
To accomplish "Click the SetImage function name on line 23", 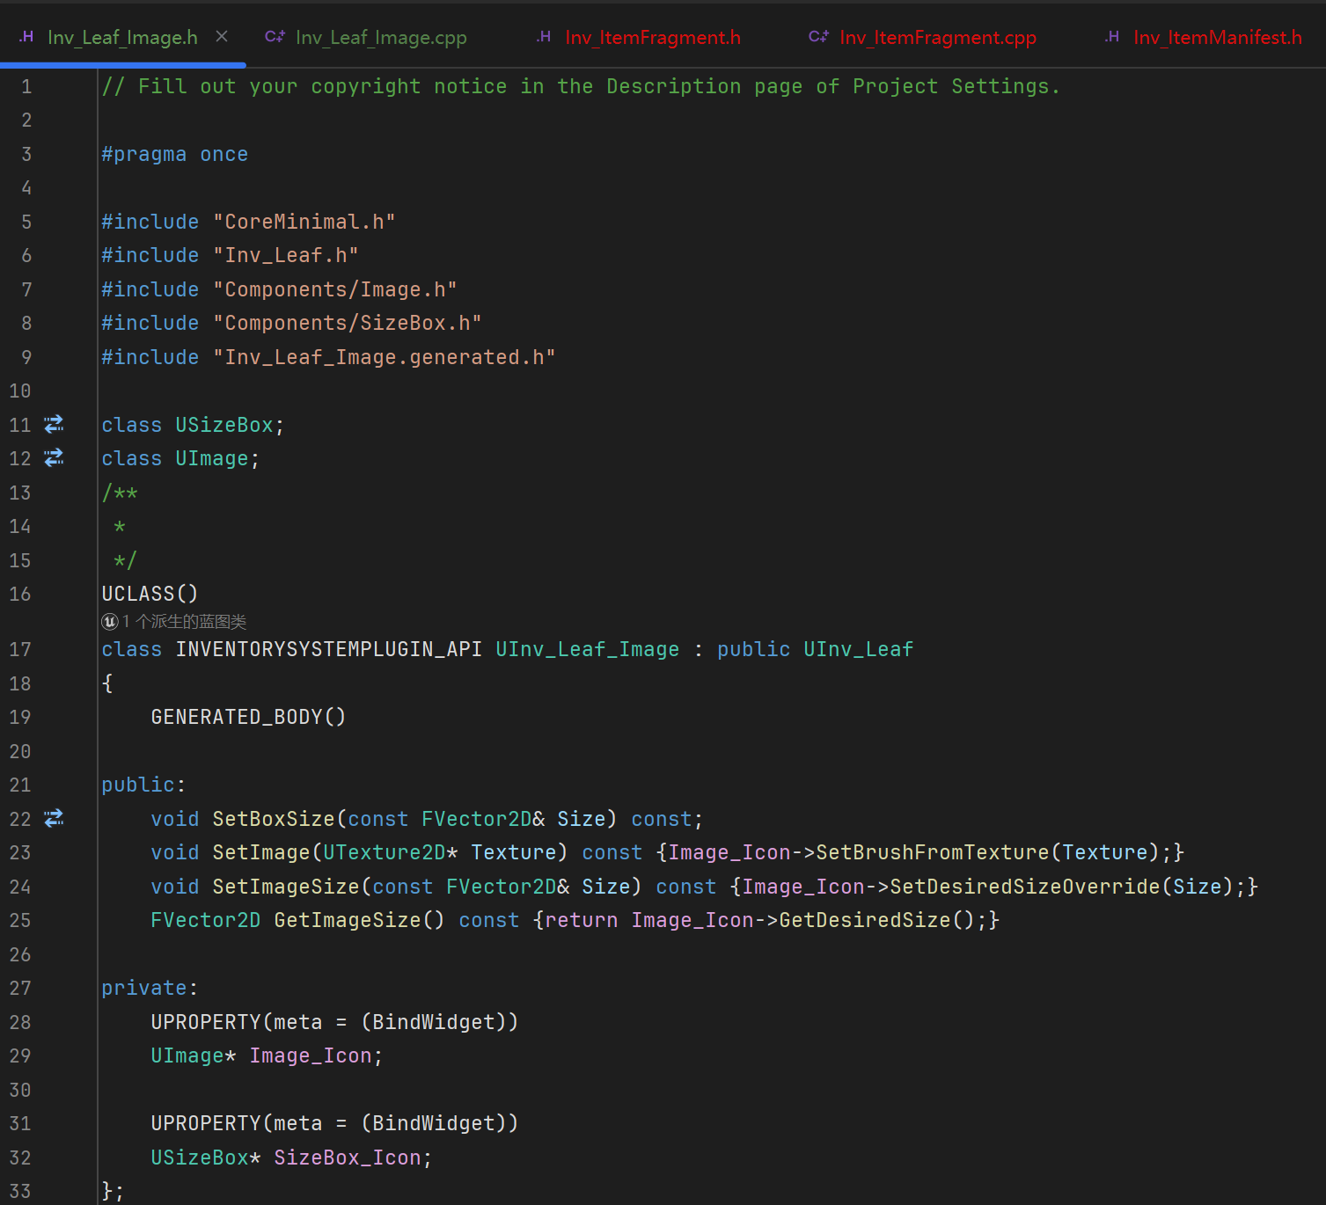I will click(261, 852).
